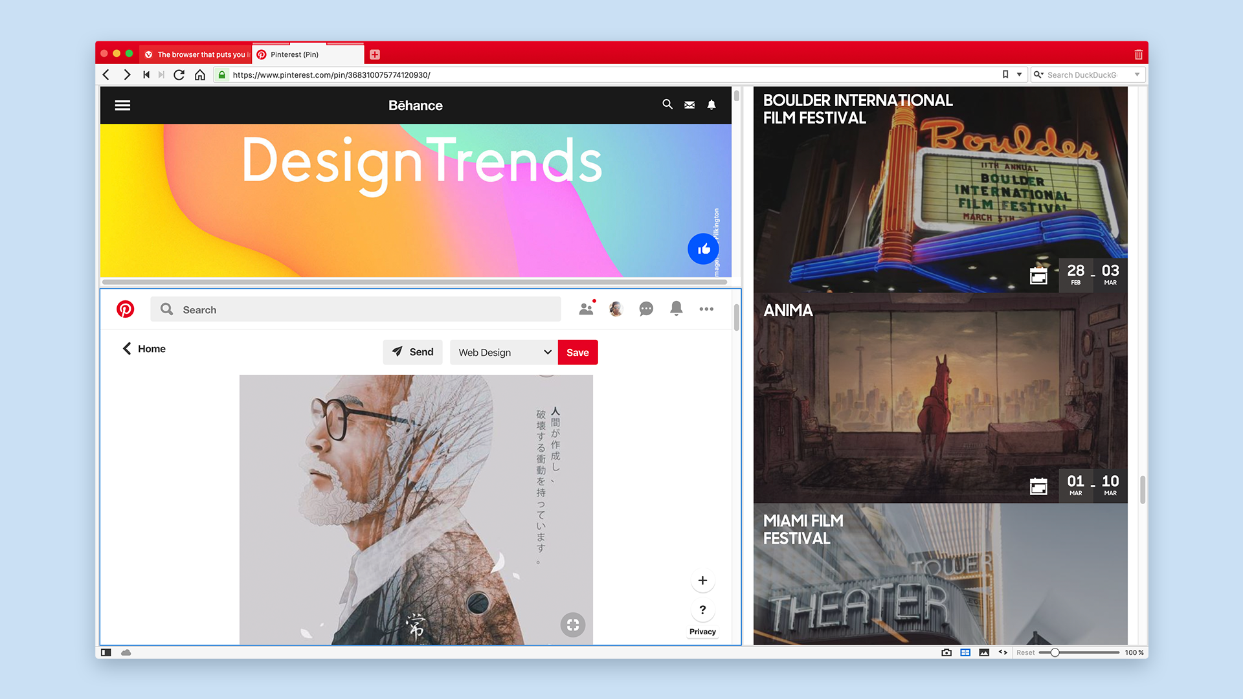Open the ANIMA festival card
The height and width of the screenshot is (699, 1243).
point(940,398)
